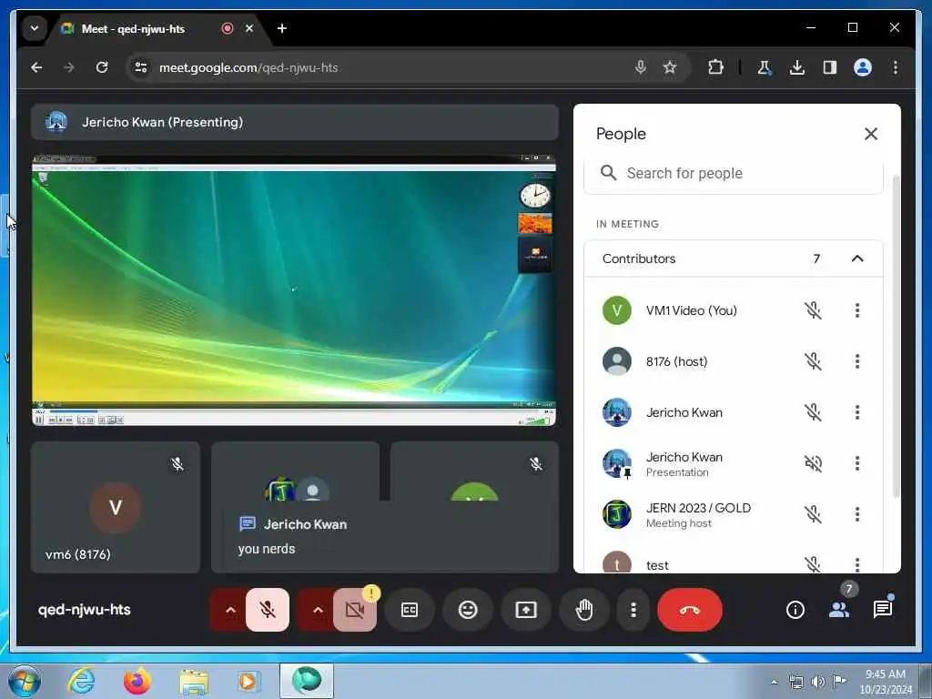The image size is (932, 699).
Task: Select VM1 Video (You) in the people list
Action: click(734, 310)
